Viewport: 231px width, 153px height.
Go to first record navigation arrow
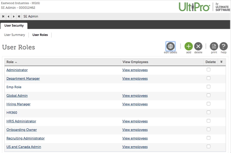(x=4, y=16)
